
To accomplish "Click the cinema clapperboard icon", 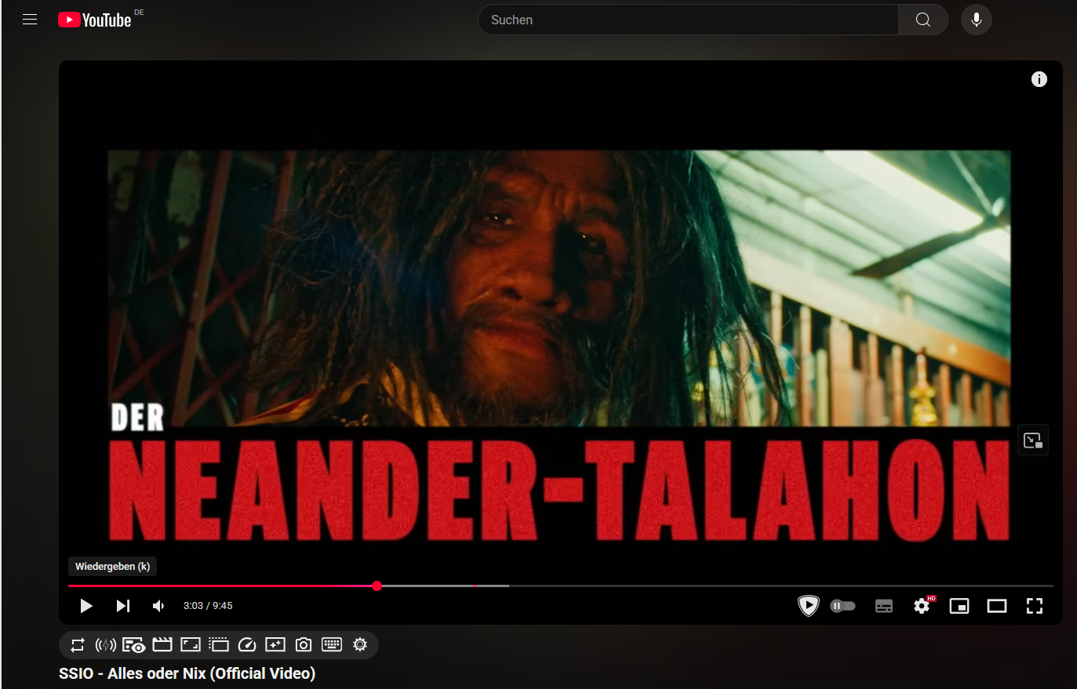I will 162,645.
